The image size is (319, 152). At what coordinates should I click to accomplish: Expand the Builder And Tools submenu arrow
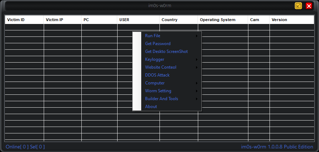(197, 99)
